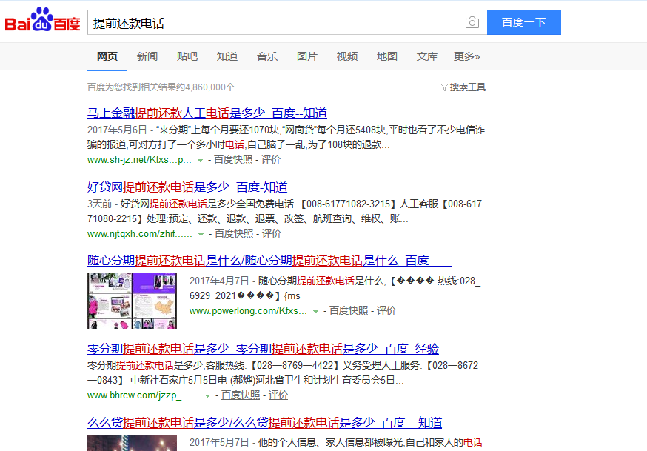
Task: Expand the 更多» menu
Action: click(x=466, y=56)
